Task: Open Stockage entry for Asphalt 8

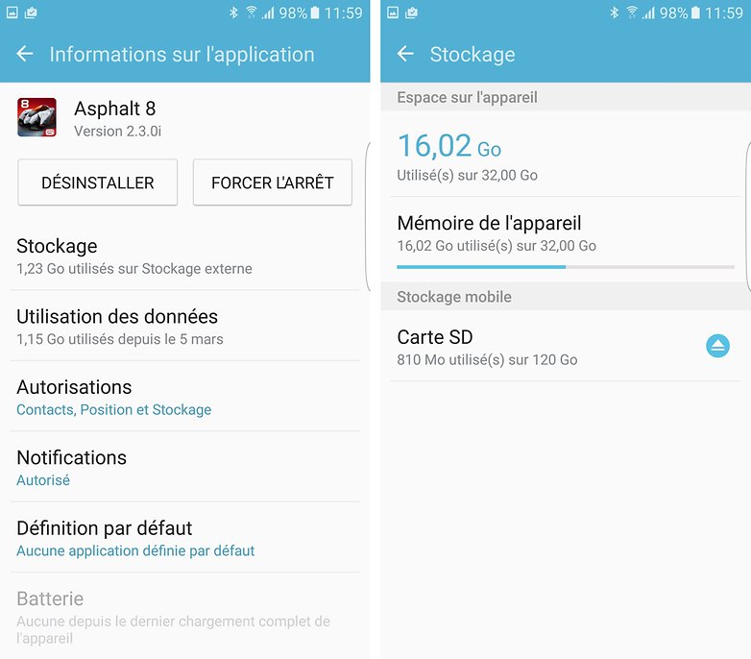Action: click(x=185, y=256)
